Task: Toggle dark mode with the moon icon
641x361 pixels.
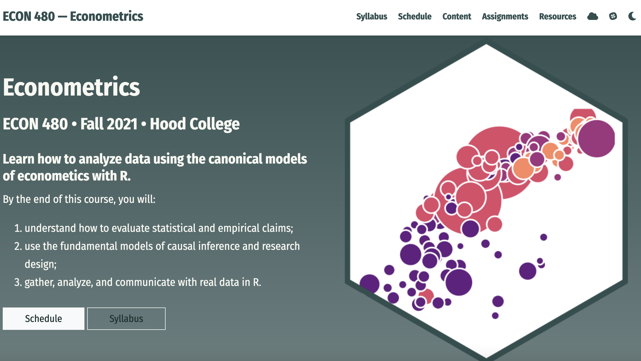Action: click(632, 16)
